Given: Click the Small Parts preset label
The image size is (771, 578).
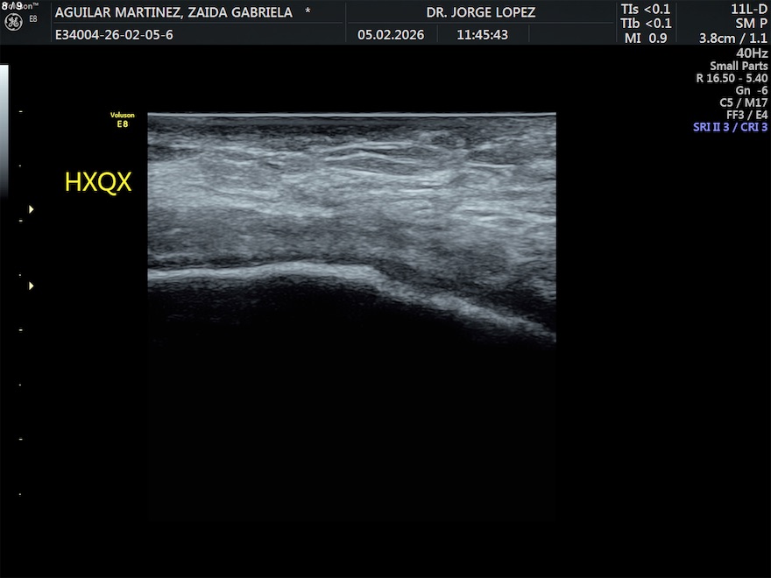Looking at the screenshot, I should point(739,66).
